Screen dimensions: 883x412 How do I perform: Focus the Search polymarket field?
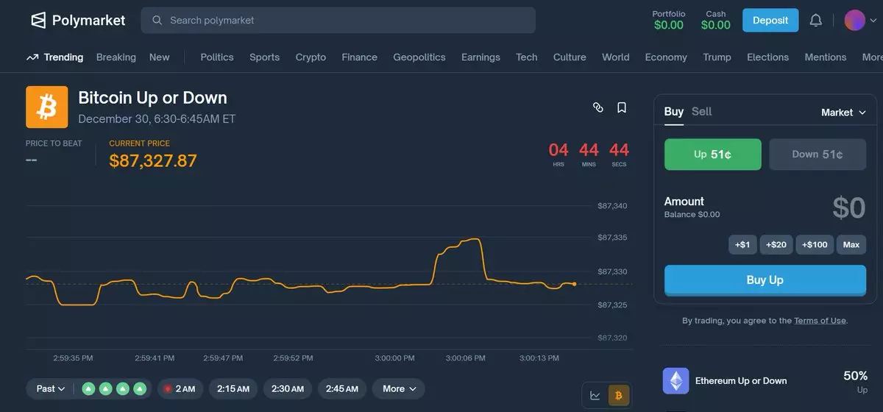(338, 21)
